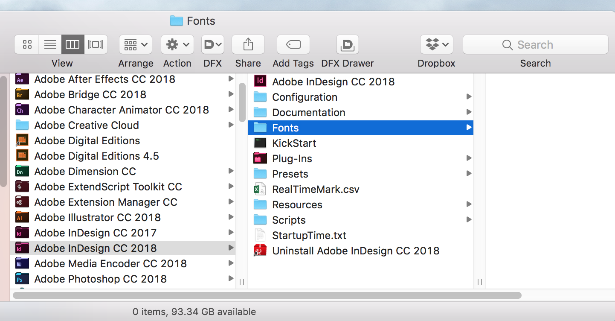The height and width of the screenshot is (321, 615).
Task: Select the Adobe Photoshop CC 2018 icon
Action: [22, 279]
